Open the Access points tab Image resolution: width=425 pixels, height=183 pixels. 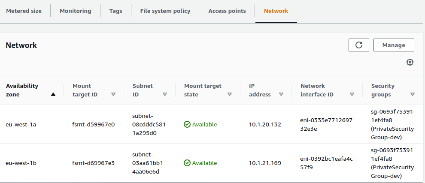pyautogui.click(x=227, y=11)
